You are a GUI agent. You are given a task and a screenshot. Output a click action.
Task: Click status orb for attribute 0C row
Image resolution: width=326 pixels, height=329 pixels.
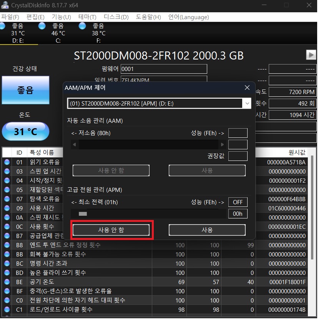[7, 226]
